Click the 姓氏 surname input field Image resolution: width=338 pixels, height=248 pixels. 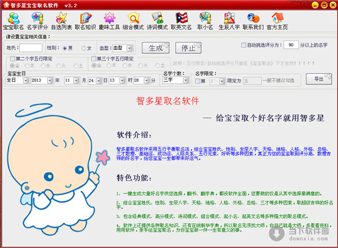click(x=31, y=48)
